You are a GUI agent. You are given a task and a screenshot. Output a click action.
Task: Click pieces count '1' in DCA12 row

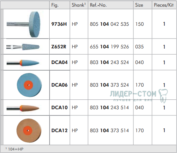(x=164, y=130)
